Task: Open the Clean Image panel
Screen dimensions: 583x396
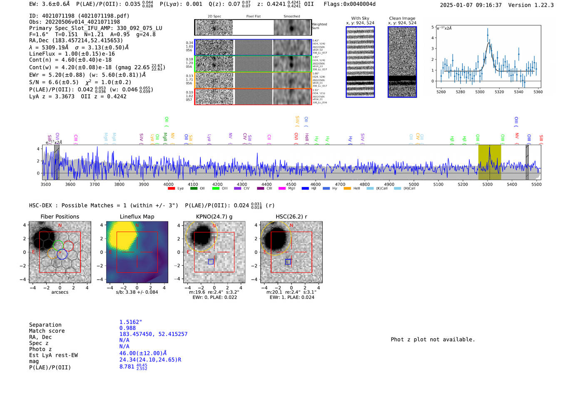Action: 402,62
